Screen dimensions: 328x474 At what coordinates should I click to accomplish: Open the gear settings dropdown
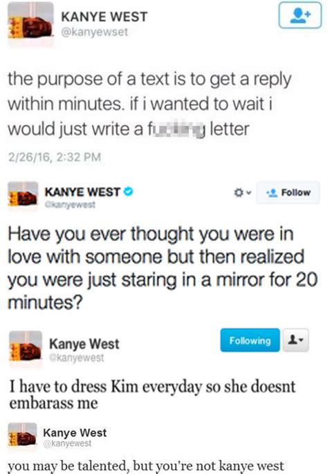(242, 192)
